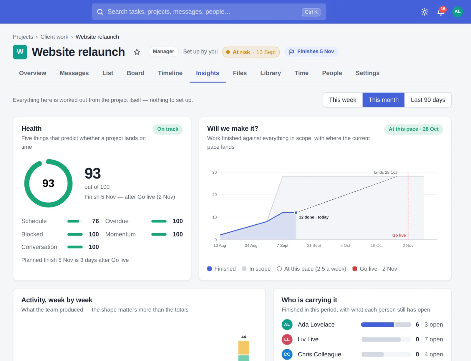
Task: Go to Projects breadcrumb
Action: pyautogui.click(x=23, y=37)
